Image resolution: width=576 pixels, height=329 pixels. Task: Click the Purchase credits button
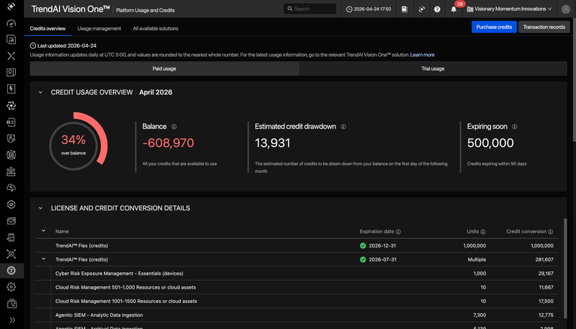click(x=494, y=27)
